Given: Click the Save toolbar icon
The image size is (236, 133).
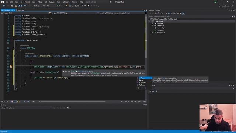Looking at the screenshot, I should click(19, 6).
